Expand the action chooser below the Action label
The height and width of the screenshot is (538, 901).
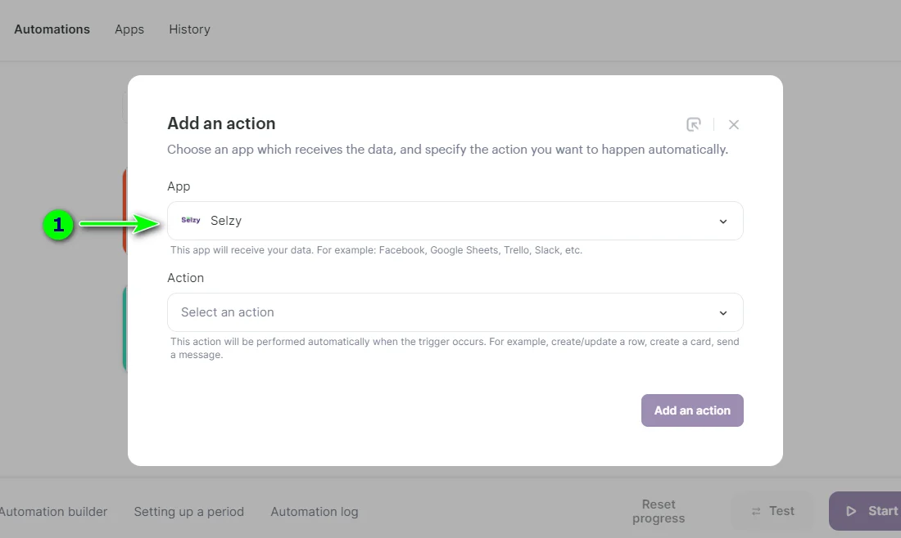point(455,312)
